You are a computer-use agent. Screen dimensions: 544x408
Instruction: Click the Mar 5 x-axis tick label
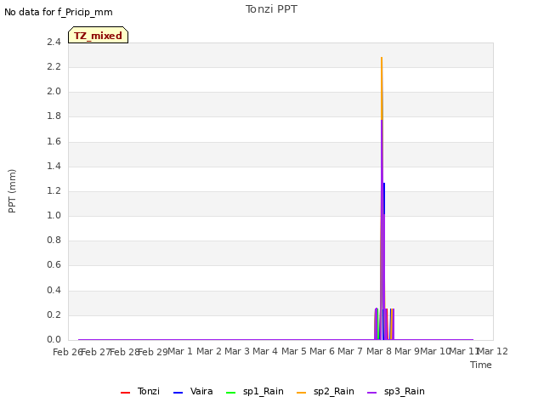(x=294, y=351)
